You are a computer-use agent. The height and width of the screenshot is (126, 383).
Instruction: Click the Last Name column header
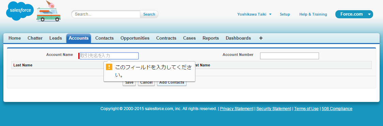23,65
